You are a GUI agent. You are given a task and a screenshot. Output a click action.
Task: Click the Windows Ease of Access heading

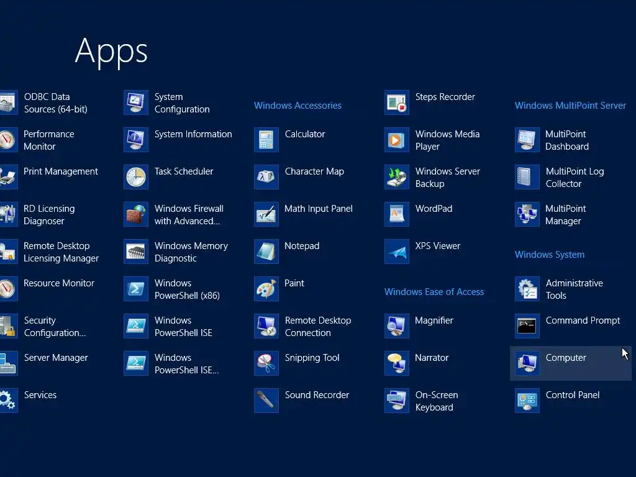(434, 292)
